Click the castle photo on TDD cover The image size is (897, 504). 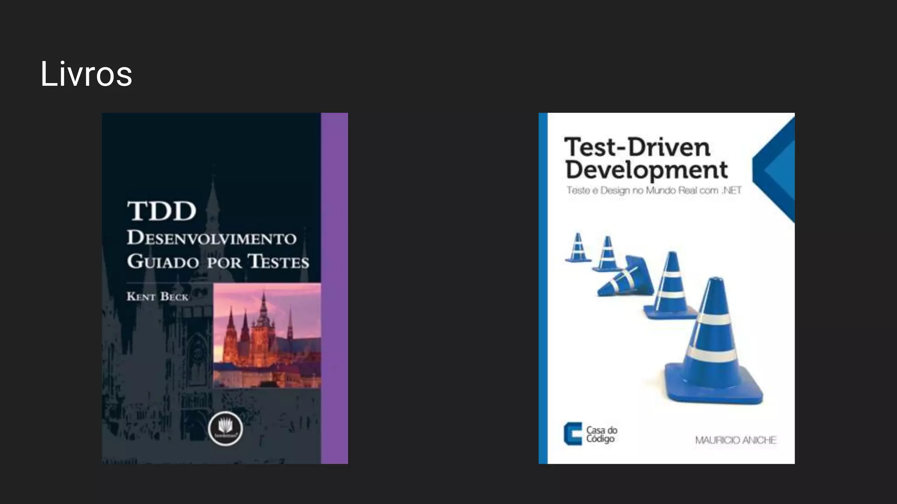coord(267,335)
